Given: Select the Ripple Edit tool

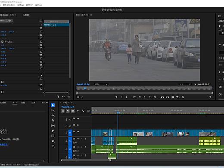Looking at the screenshot, I should [53, 115].
